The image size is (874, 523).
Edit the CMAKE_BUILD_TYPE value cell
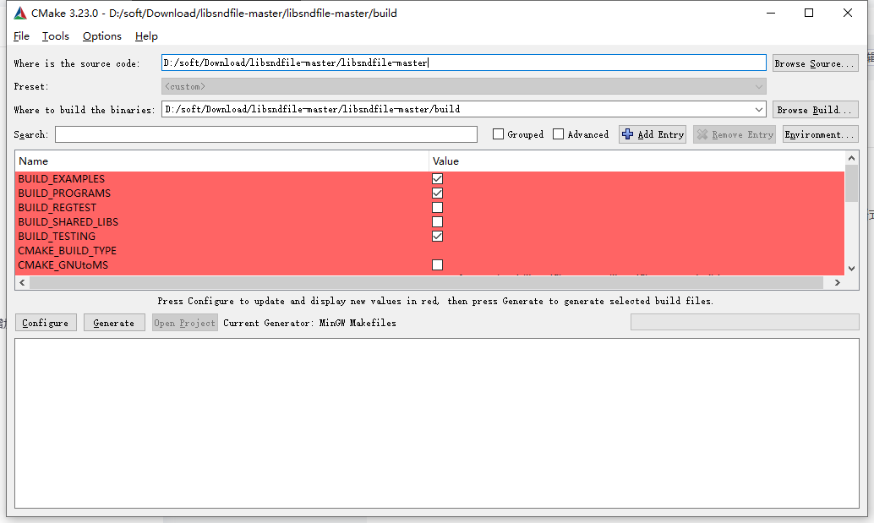point(636,251)
